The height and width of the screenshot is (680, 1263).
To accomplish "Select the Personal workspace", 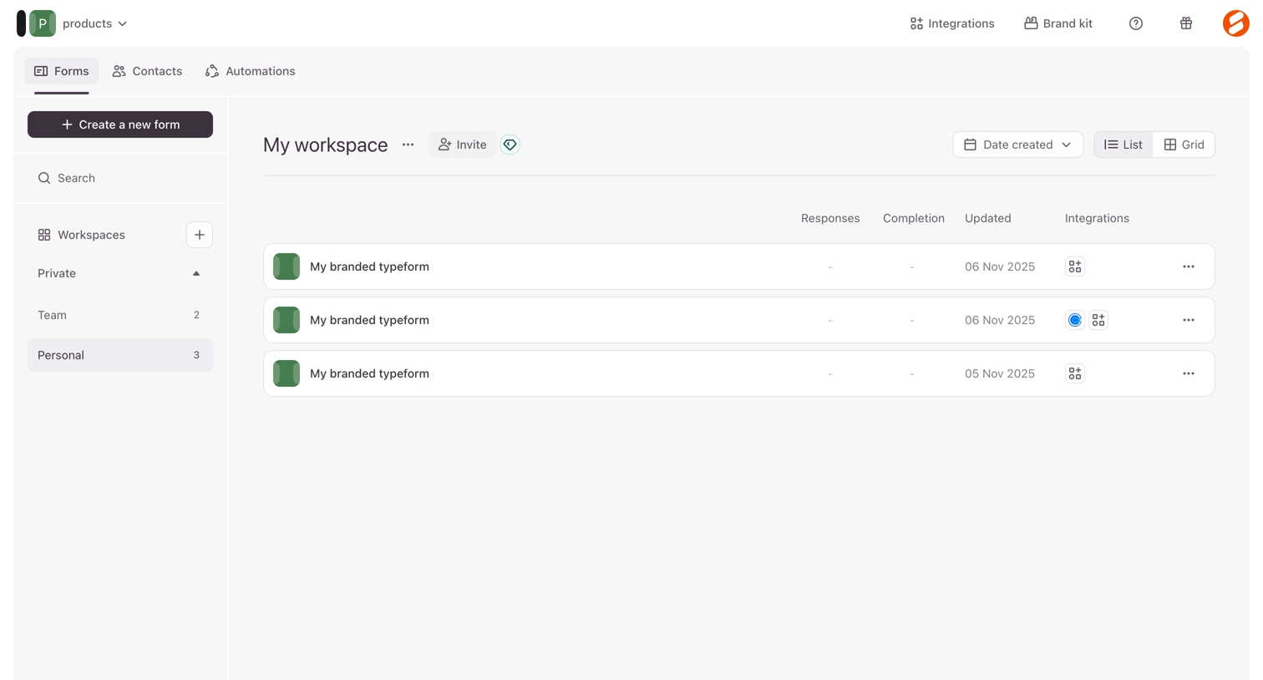I will pos(120,355).
